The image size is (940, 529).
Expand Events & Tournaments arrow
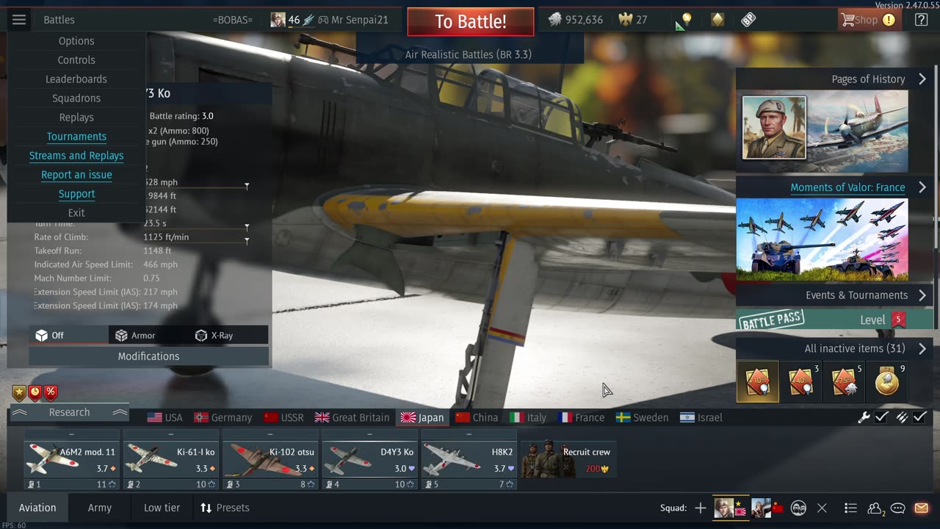(x=922, y=295)
